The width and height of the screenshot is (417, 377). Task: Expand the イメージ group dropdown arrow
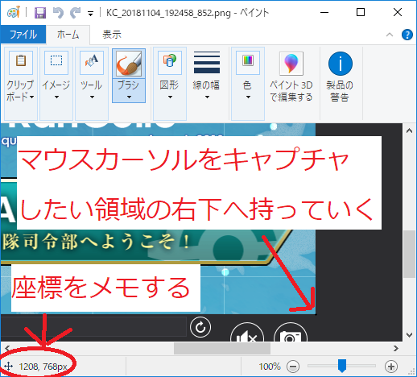coord(56,97)
